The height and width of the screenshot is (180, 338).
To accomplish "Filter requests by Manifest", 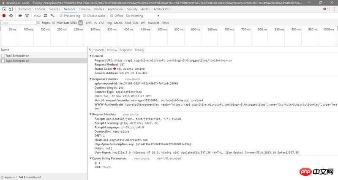I will click(x=153, y=23).
